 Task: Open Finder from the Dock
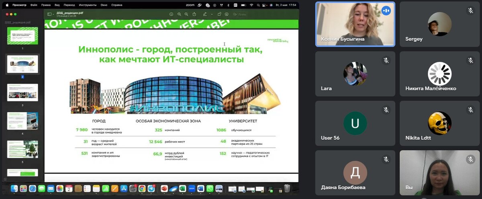14,188
